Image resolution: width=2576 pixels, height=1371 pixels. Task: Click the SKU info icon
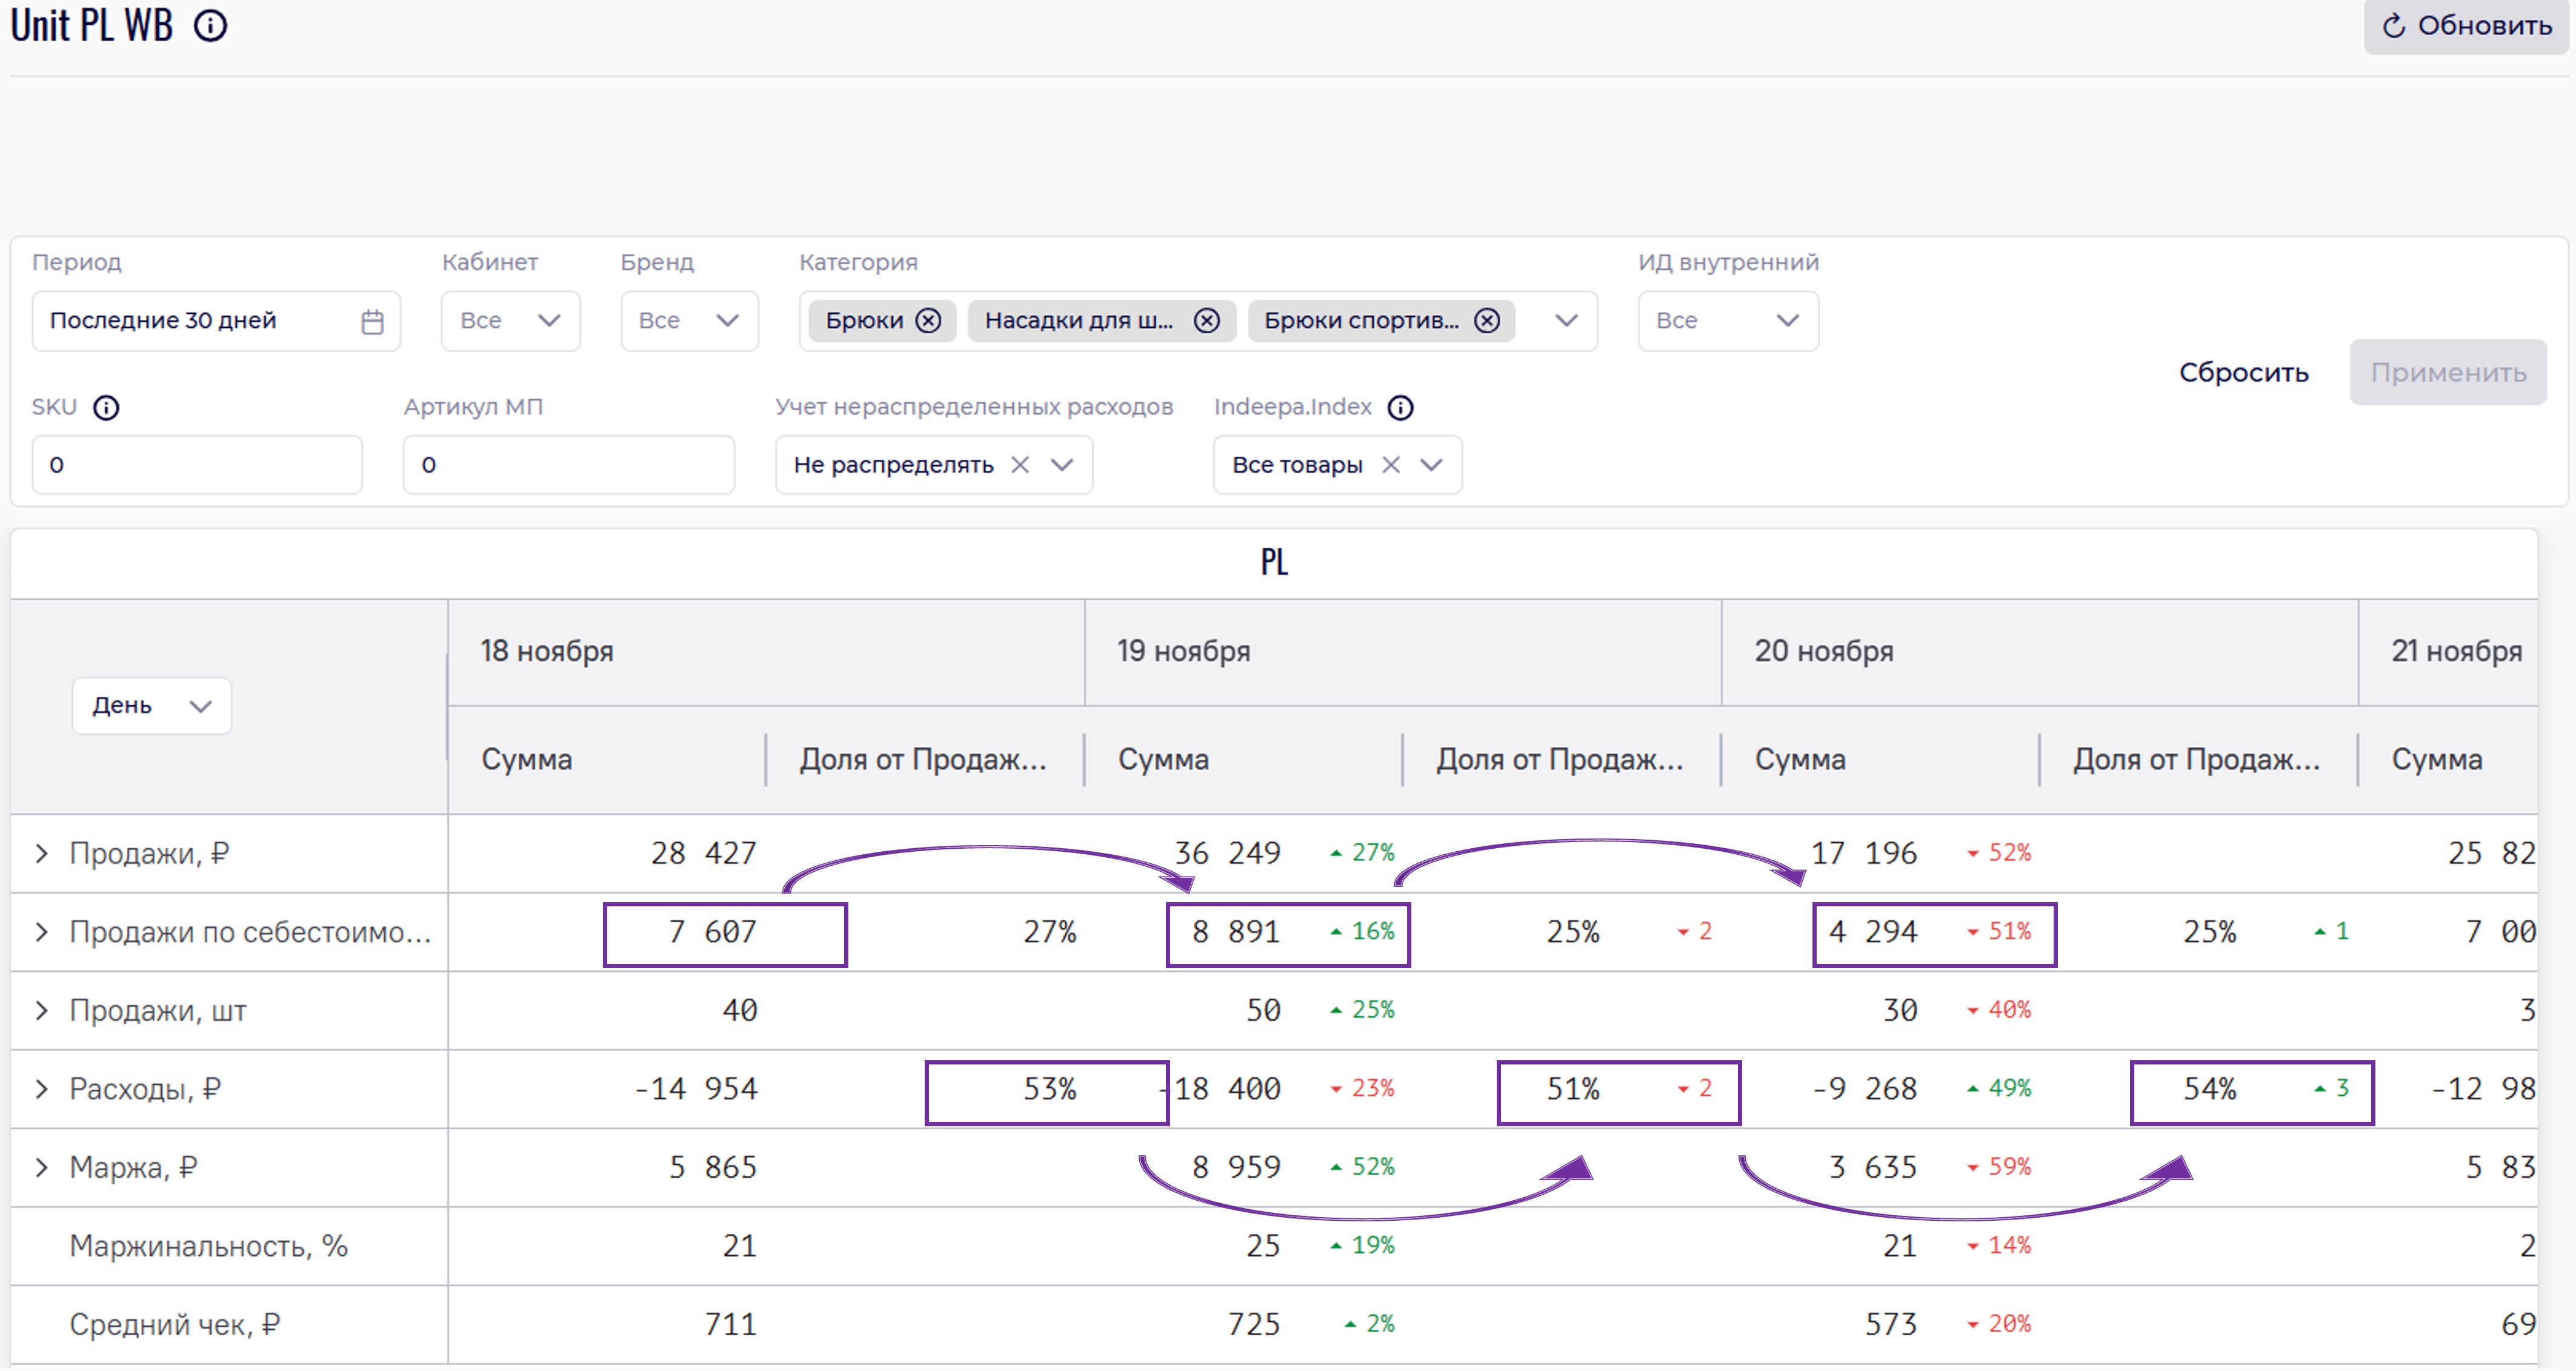[106, 408]
